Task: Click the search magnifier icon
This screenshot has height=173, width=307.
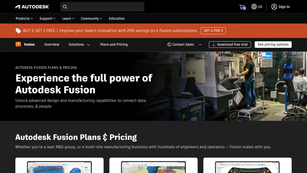Action: coord(65,7)
